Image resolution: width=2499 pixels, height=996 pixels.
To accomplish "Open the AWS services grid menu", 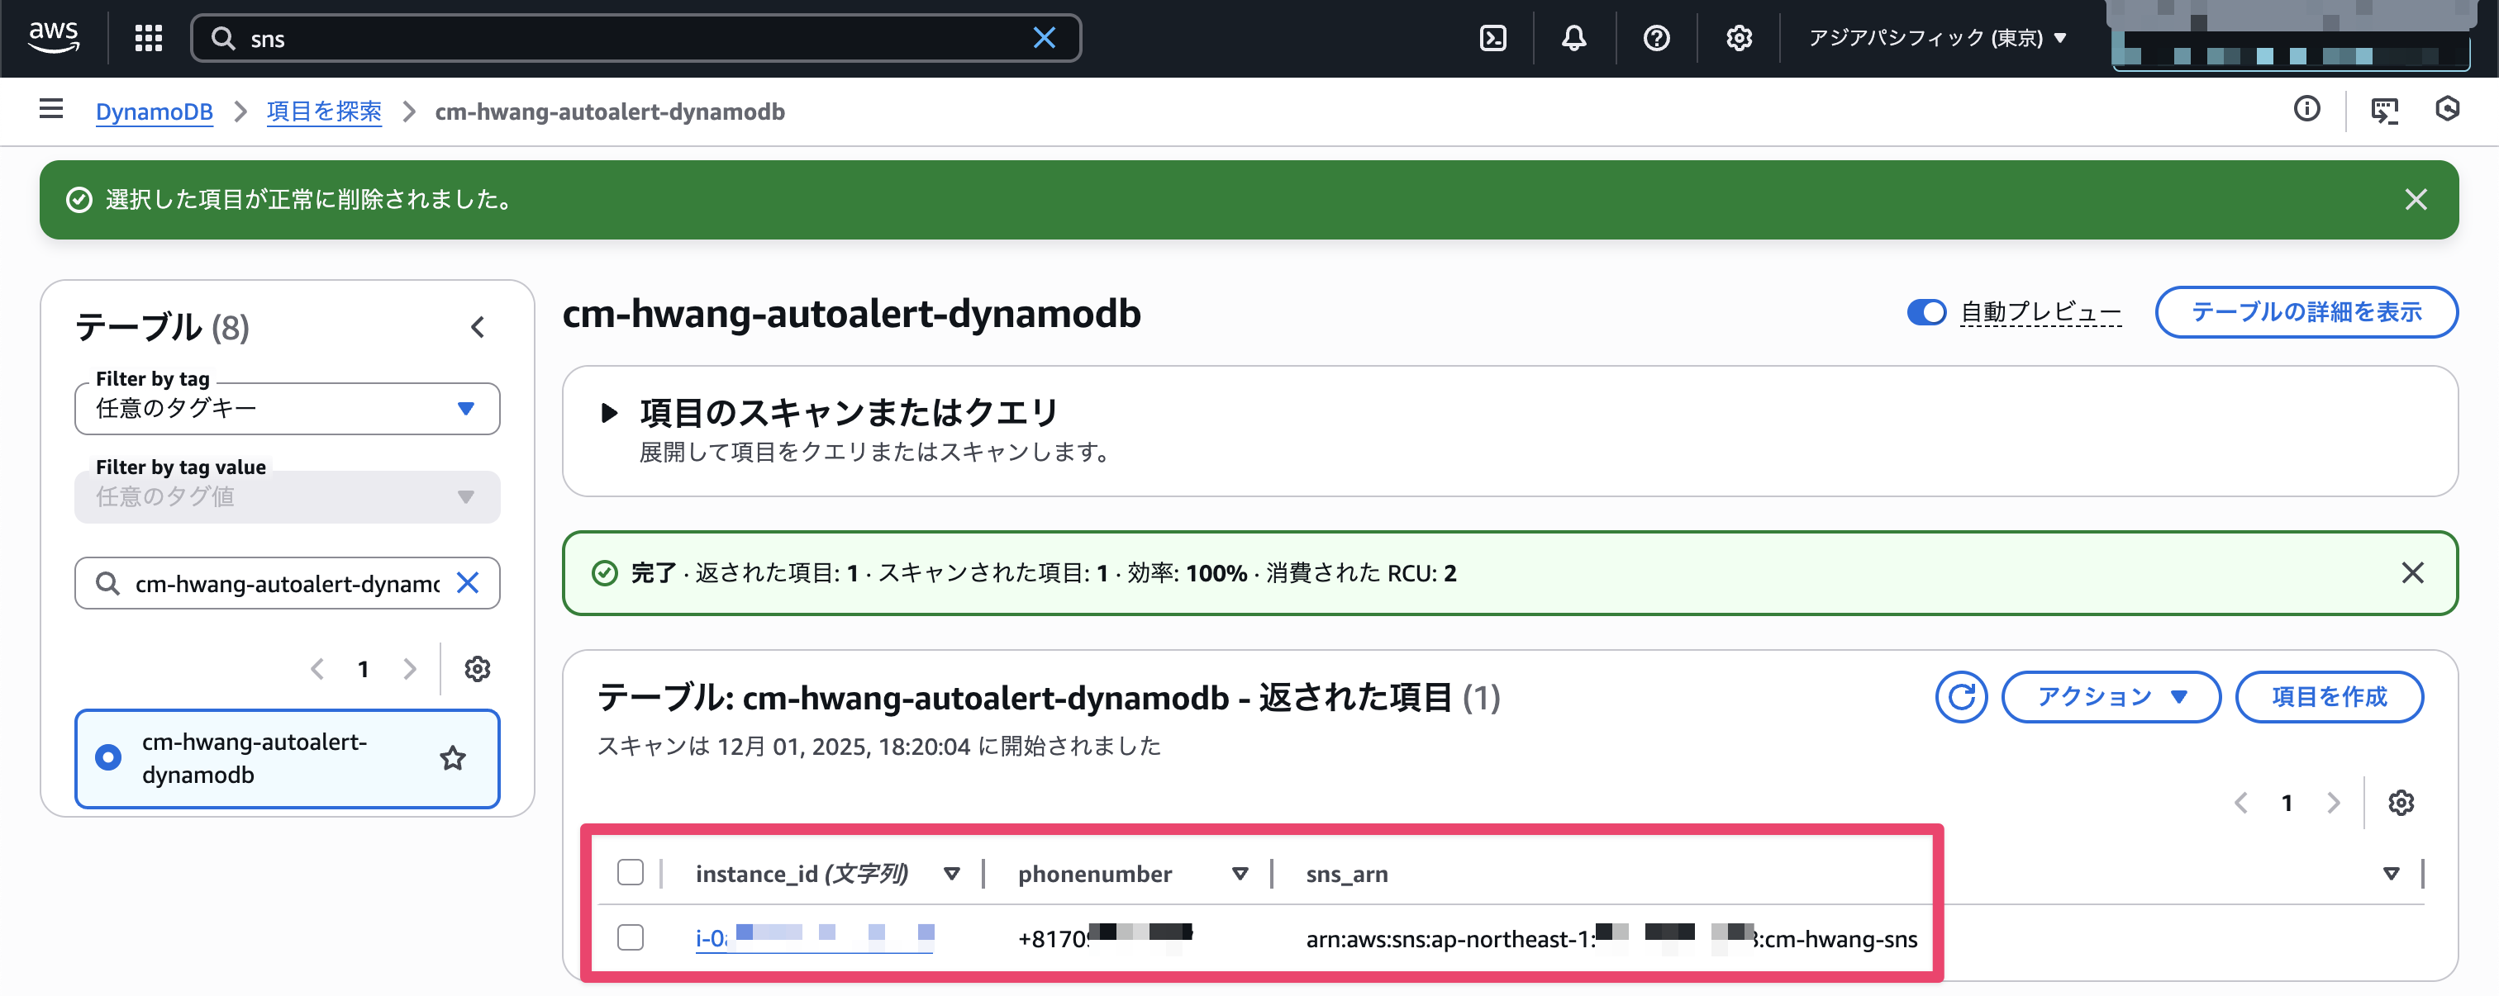I will 147,38.
